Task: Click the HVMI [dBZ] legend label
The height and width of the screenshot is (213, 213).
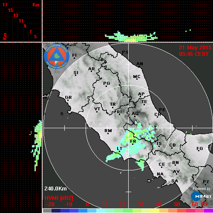Action: [x=59, y=198]
